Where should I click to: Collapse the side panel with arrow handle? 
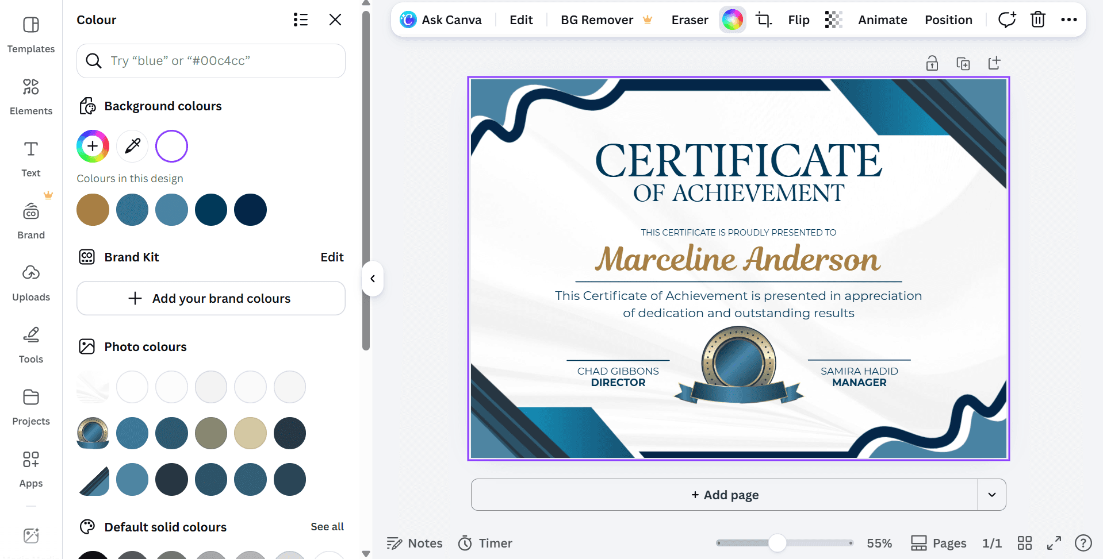(373, 279)
